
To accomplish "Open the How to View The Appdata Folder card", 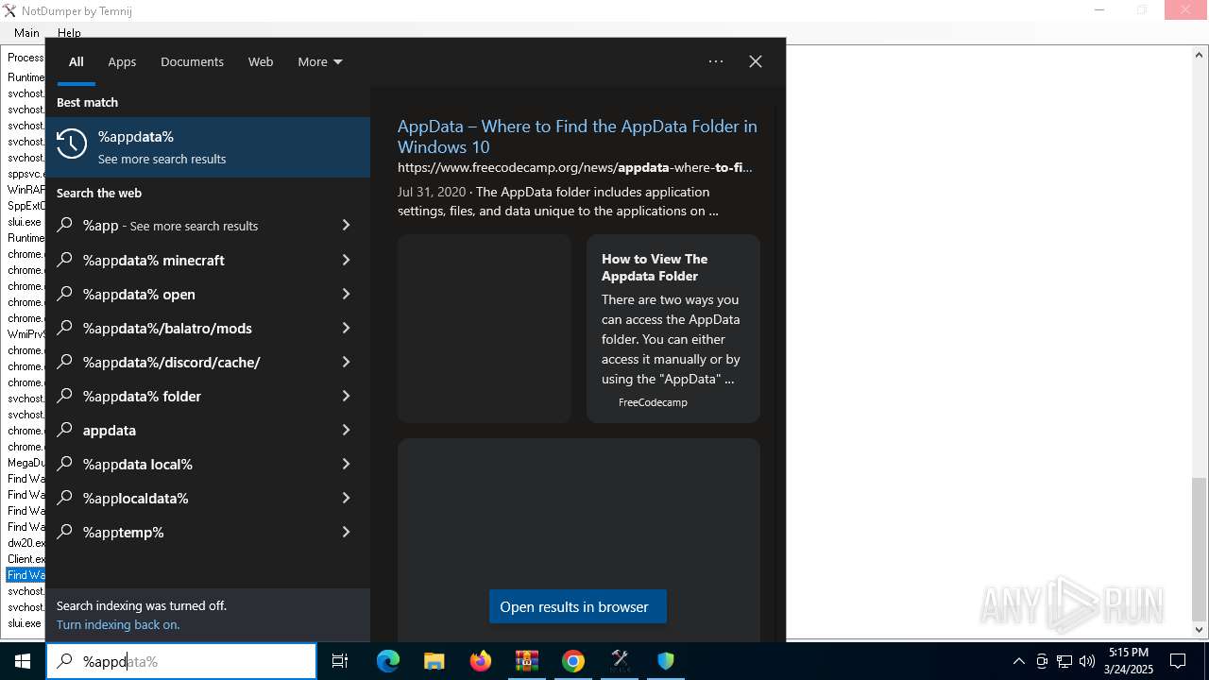I will [x=673, y=328].
